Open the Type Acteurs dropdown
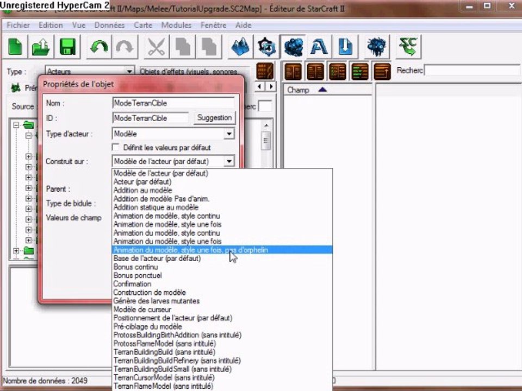Image resolution: width=522 pixels, height=391 pixels. (129, 72)
